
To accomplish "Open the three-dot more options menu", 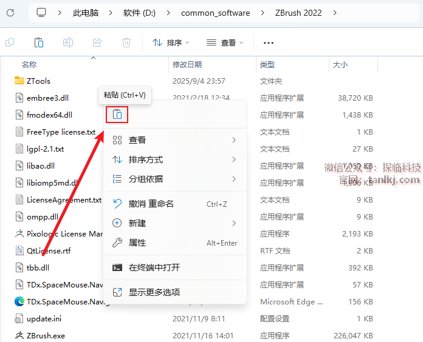I will click(x=269, y=43).
